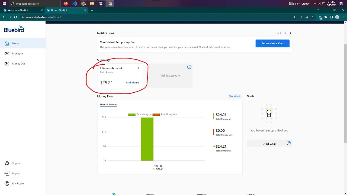The height and width of the screenshot is (195, 347).
Task: Open the browser side panel
Action: (x=331, y=17)
